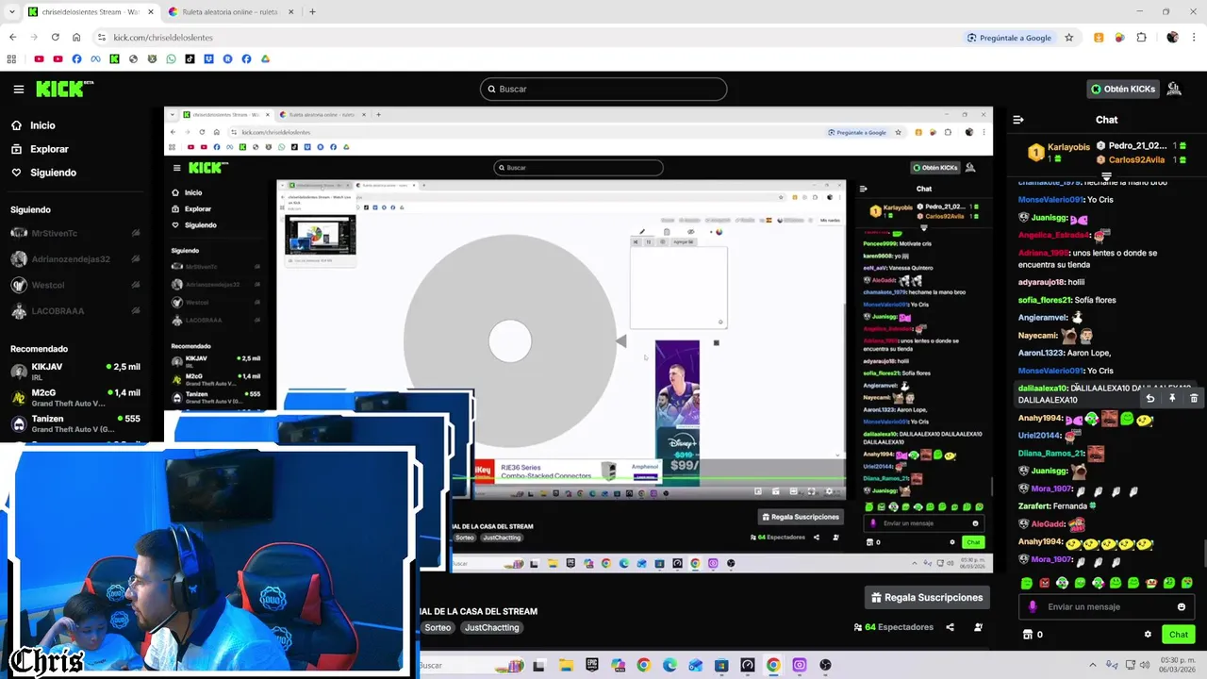Select the JustChatting category tag
The height and width of the screenshot is (679, 1207).
[x=491, y=627]
